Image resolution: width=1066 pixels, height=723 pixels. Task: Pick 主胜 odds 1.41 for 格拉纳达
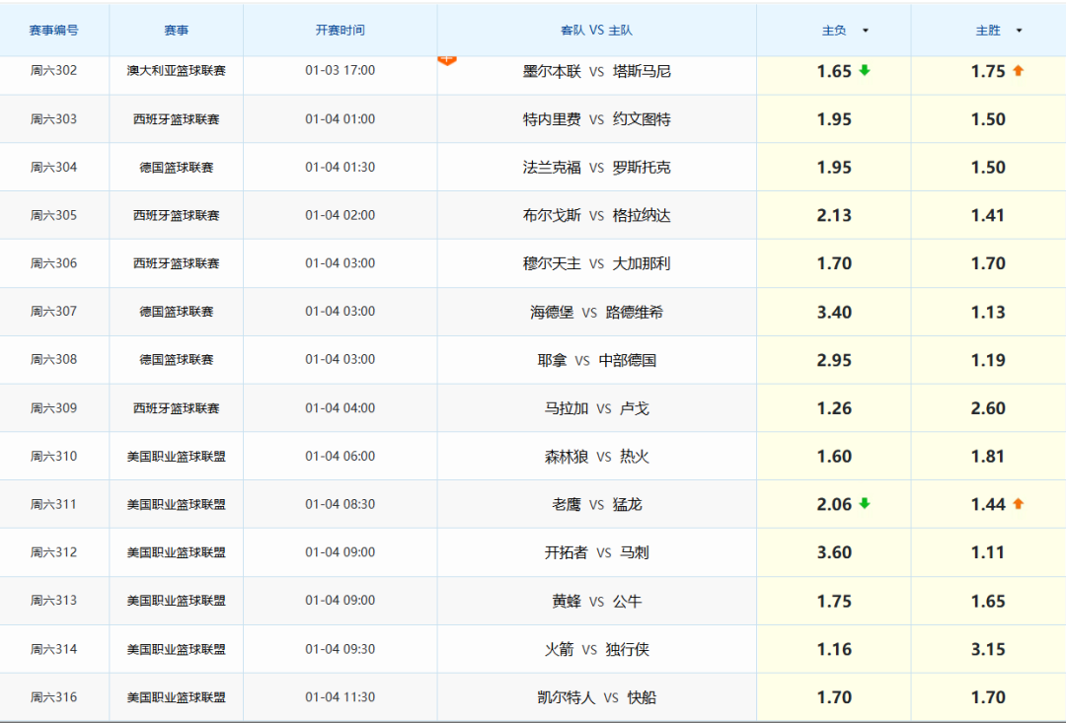click(x=988, y=215)
